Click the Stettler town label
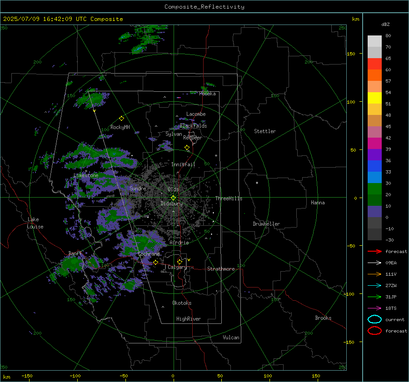Image resolution: width=409 pixels, height=382 pixels. [265, 131]
